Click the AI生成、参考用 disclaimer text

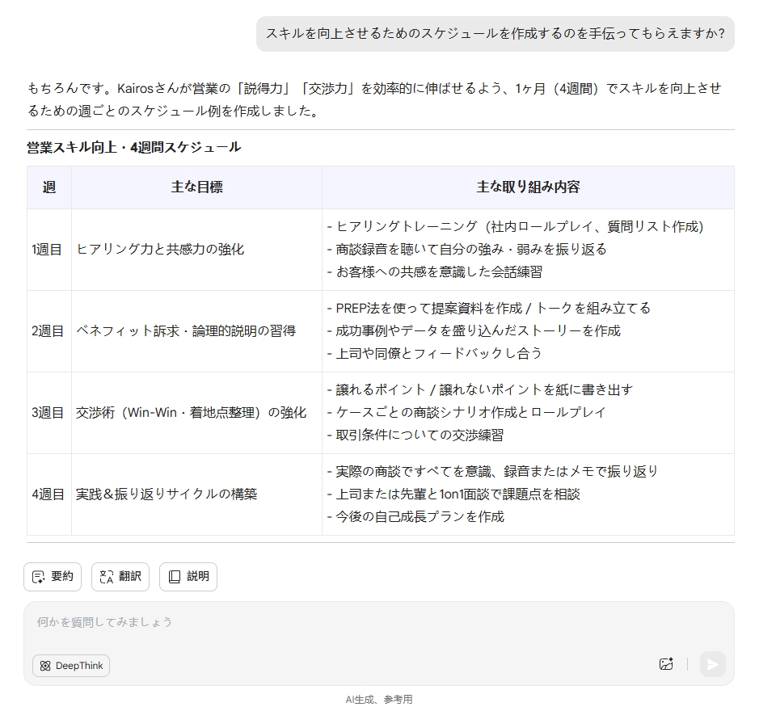[x=378, y=700]
